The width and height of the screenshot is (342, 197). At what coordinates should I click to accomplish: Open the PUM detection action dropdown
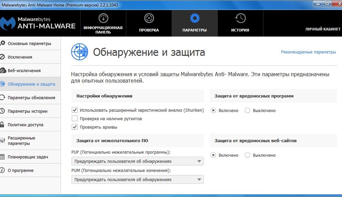137,179
